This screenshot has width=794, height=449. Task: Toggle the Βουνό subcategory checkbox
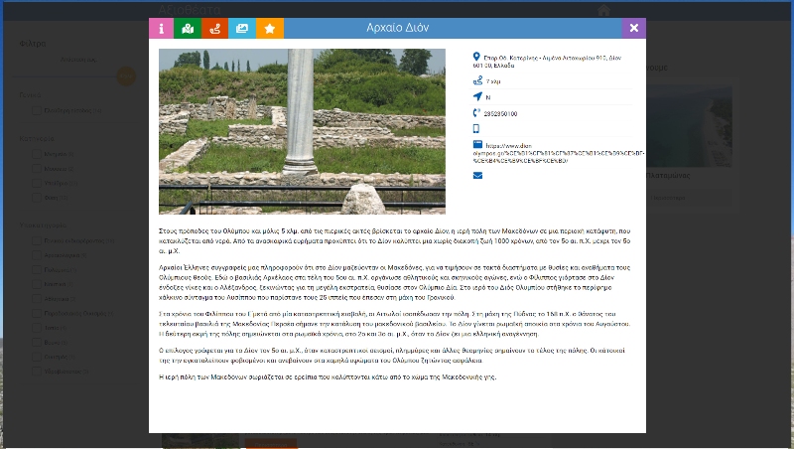(x=37, y=343)
